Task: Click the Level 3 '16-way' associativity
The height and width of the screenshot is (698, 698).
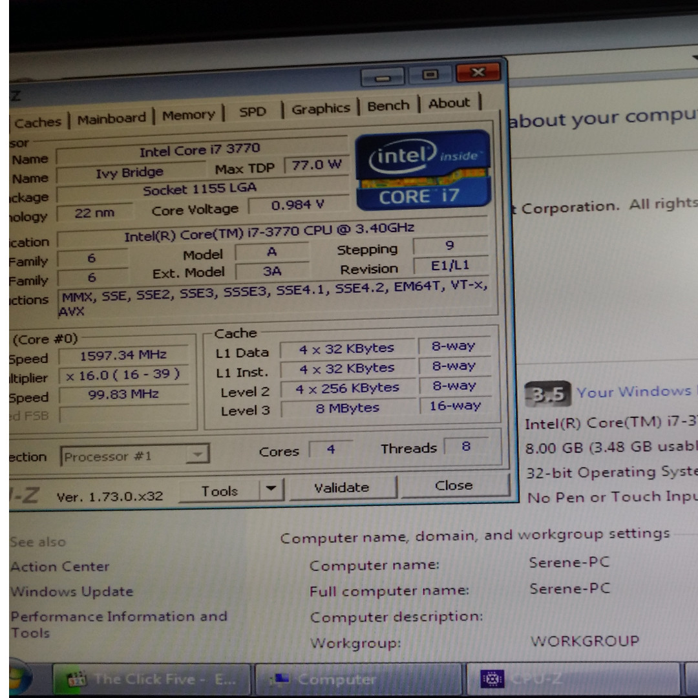Action: pyautogui.click(x=455, y=405)
